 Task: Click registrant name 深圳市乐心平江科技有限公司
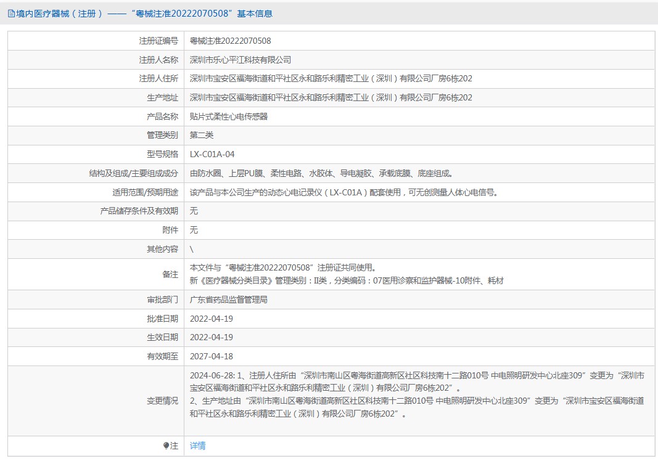240,60
